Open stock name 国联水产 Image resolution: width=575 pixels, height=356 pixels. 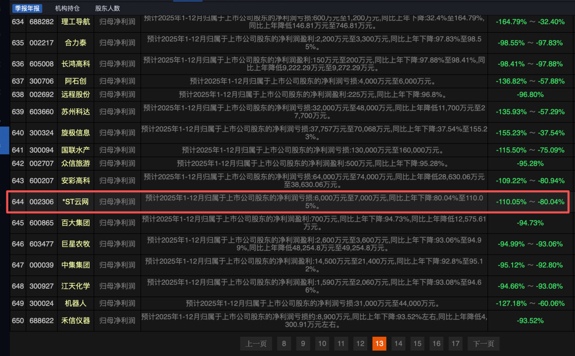76,150
